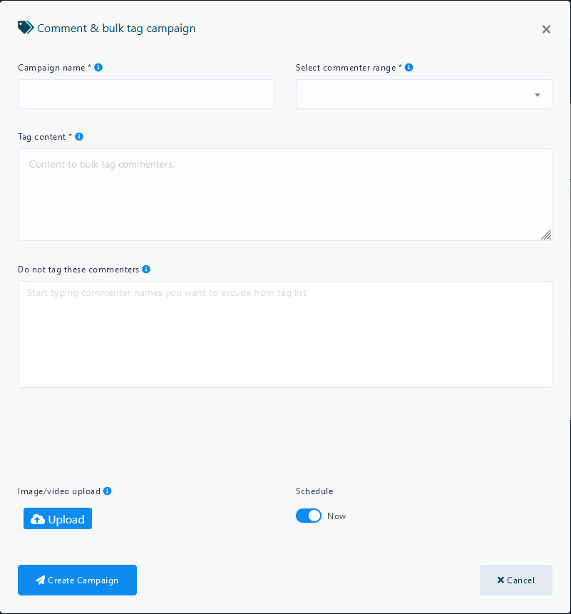Click the info icon beside Campaign name
Screen dimensions: 571x614
click(x=98, y=68)
